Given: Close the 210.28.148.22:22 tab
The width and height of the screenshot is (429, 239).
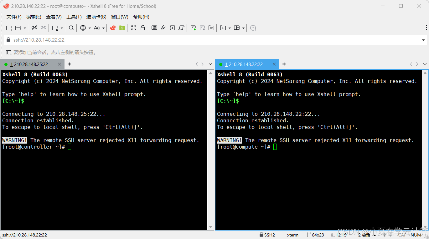Looking at the screenshot, I should point(274,64).
